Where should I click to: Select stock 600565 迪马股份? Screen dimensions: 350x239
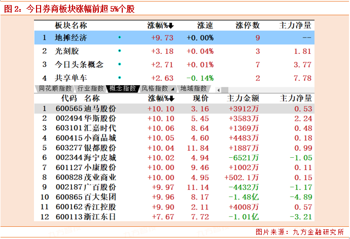coord(174,109)
